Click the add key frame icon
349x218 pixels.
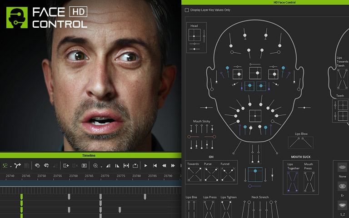[66, 166]
